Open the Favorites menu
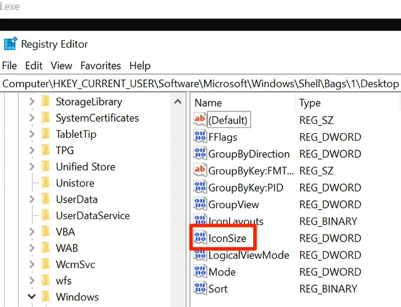Viewport: 401px width, 307px height. point(100,65)
